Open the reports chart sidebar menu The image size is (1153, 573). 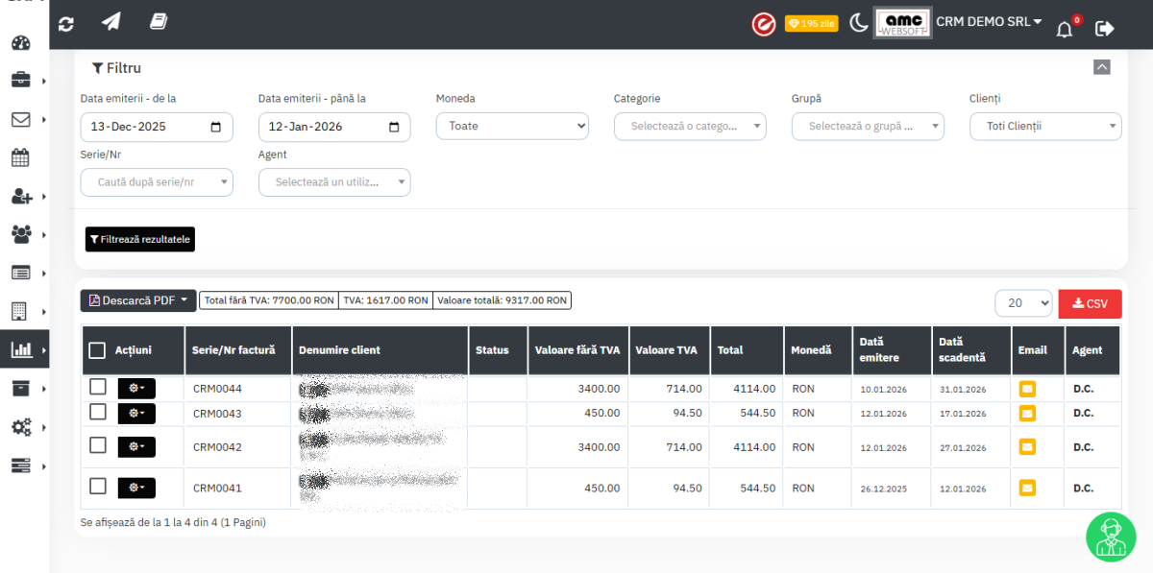click(21, 349)
